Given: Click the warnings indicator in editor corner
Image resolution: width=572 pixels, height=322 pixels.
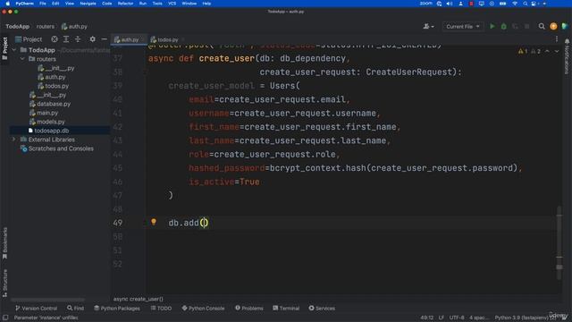Looking at the screenshot, I should (x=529, y=51).
